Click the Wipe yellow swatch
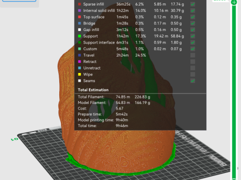The width and height of the screenshot is (241, 180). pos(80,74)
